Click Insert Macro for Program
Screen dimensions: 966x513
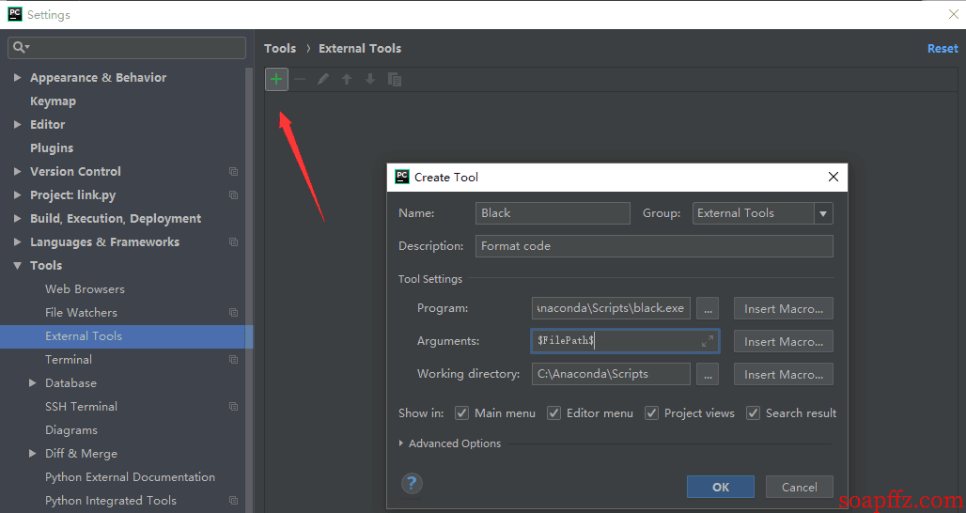pos(784,308)
